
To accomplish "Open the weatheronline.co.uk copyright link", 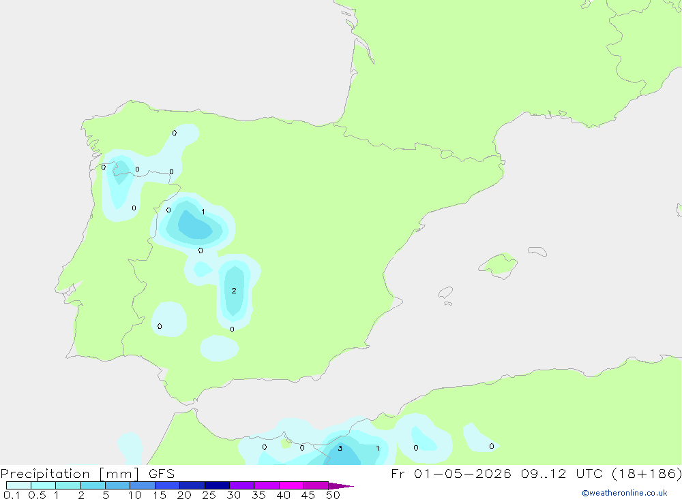I will (625, 493).
